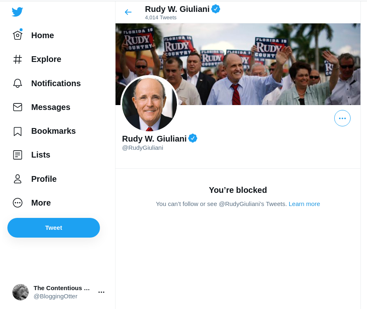The height and width of the screenshot is (309, 367).
Task: Click the Home house icon
Action: (17, 35)
